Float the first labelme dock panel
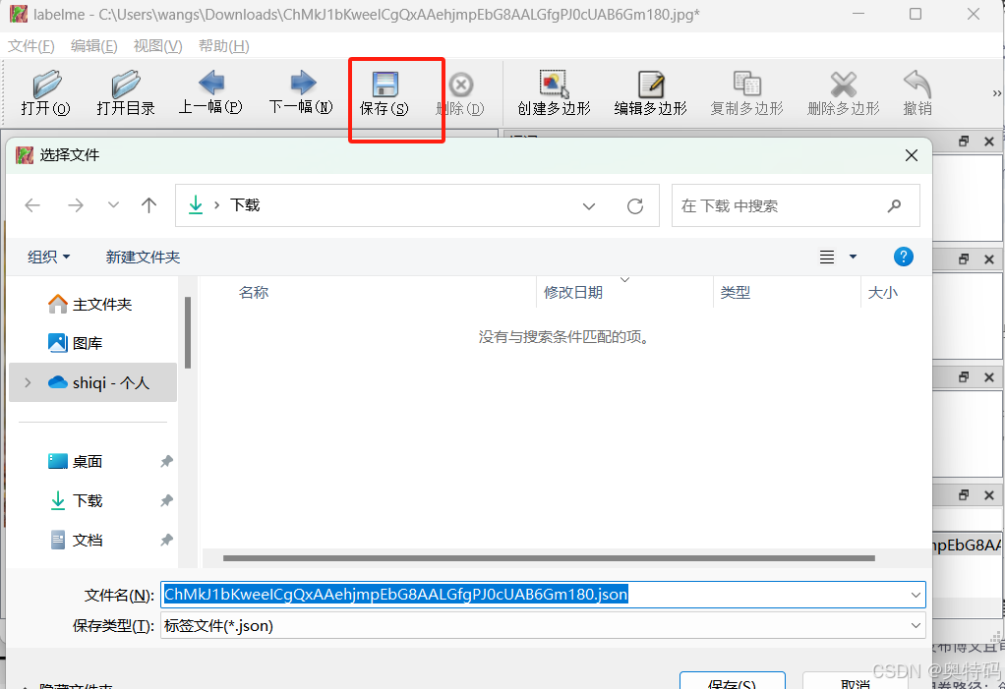Viewport: 1005px width, 689px height. coord(964,141)
